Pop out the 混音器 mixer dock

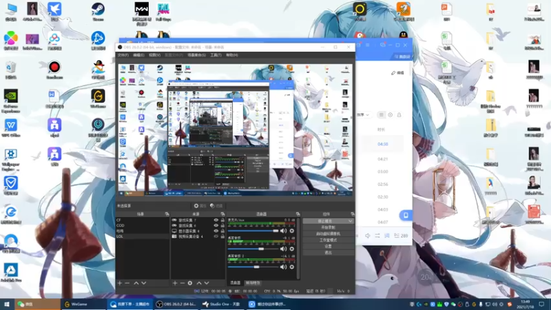298,214
